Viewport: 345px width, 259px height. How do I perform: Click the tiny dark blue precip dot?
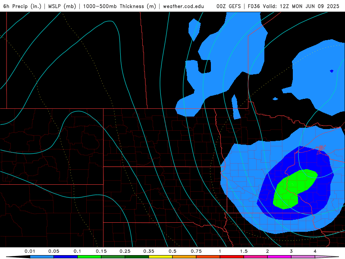332,71
